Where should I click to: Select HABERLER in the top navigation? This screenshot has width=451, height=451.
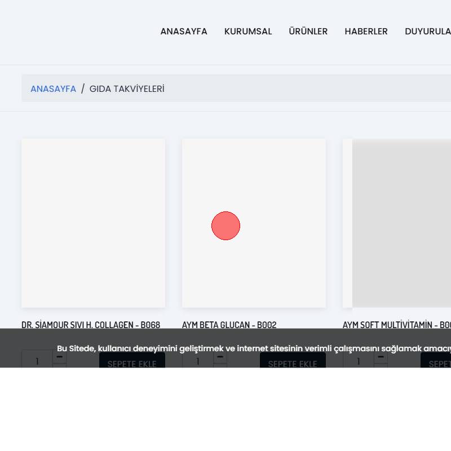(x=366, y=32)
